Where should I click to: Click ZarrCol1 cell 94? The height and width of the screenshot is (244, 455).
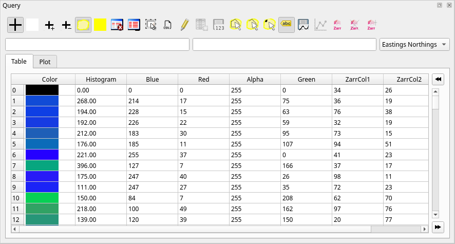point(357,144)
